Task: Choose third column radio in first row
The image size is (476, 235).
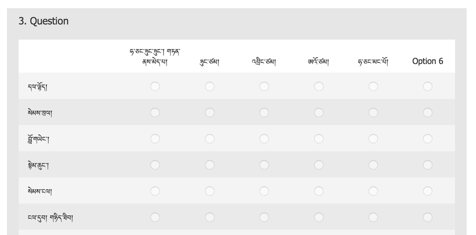Action: coord(264,86)
